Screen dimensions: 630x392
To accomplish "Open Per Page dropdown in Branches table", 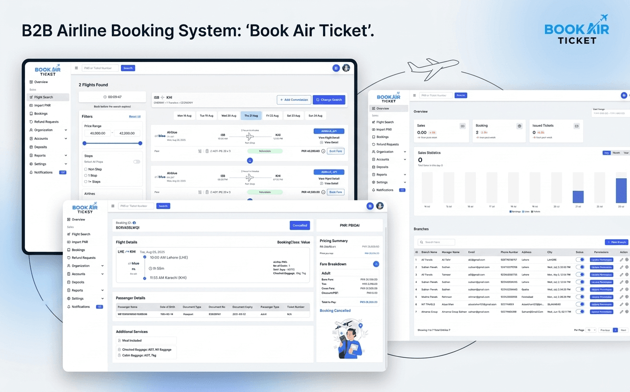I will point(591,331).
